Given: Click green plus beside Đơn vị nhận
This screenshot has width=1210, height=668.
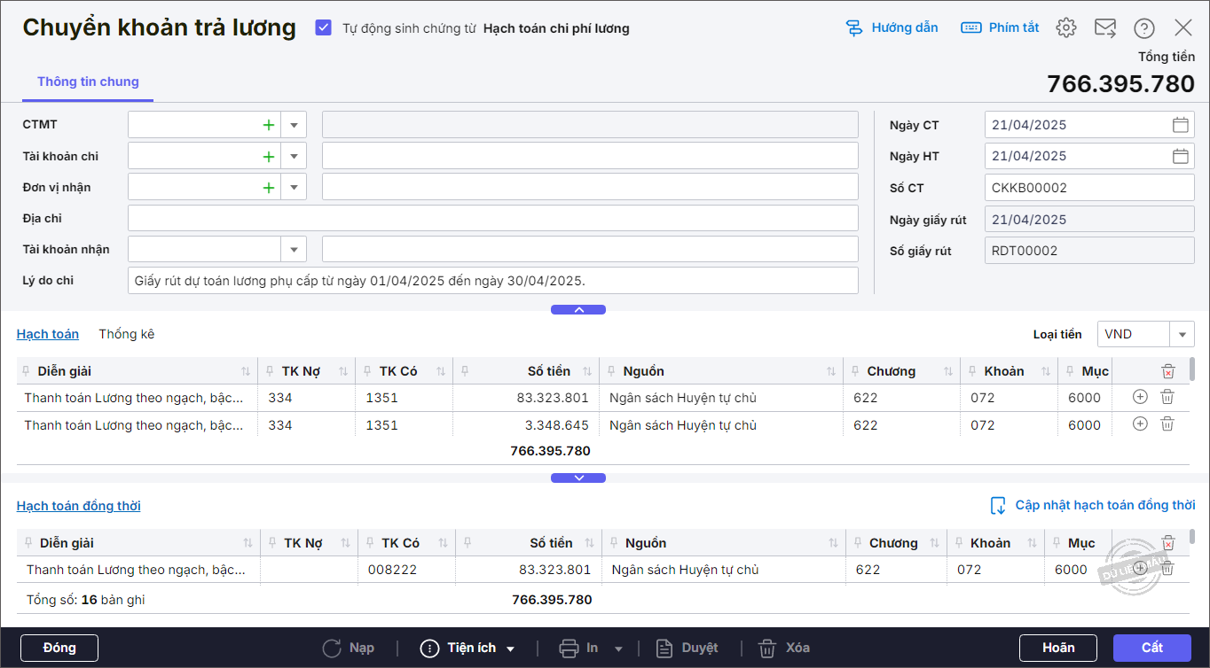Looking at the screenshot, I should point(268,187).
